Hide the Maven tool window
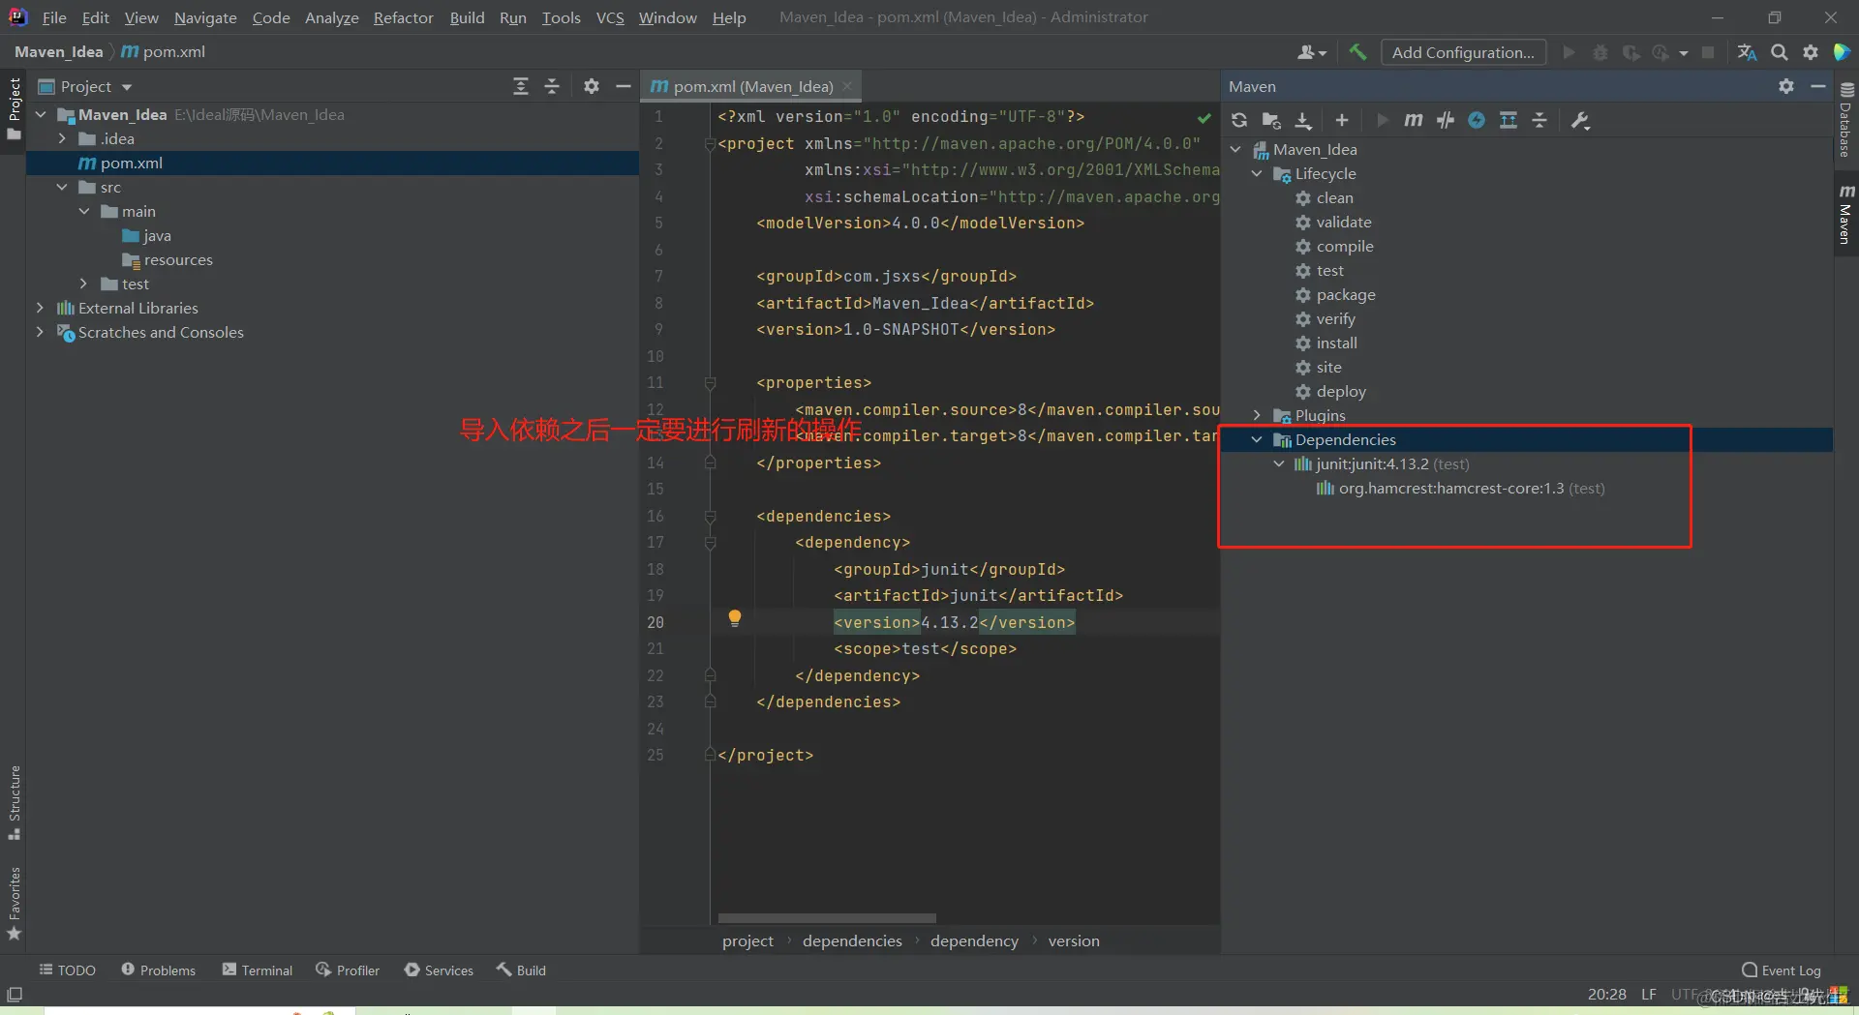This screenshot has height=1015, width=1859. pyautogui.click(x=1818, y=86)
